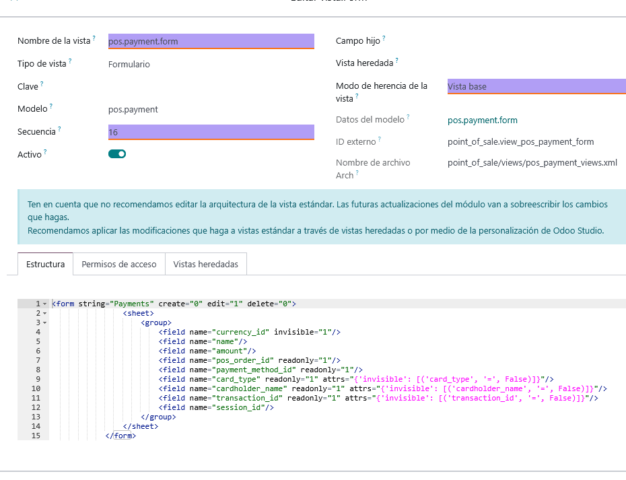Click help icon next to ID externo
This screenshot has height=480, width=626.
tap(379, 139)
